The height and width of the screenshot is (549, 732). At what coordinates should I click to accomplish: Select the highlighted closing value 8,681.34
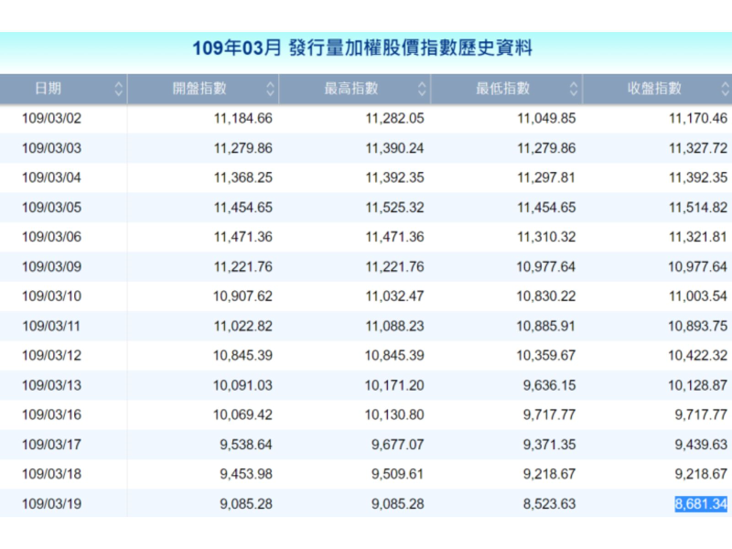click(x=701, y=503)
